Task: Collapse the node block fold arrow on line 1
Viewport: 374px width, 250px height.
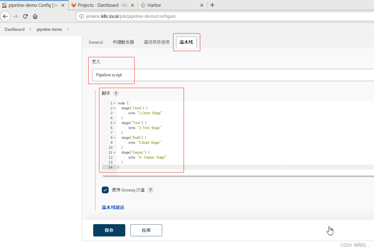Action: pyautogui.click(x=115, y=103)
